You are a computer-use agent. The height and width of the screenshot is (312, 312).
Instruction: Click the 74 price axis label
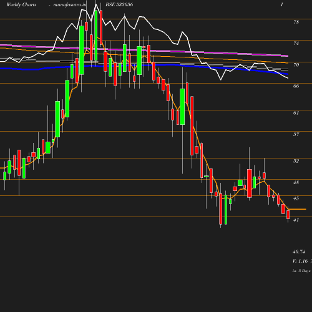[x=296, y=44]
